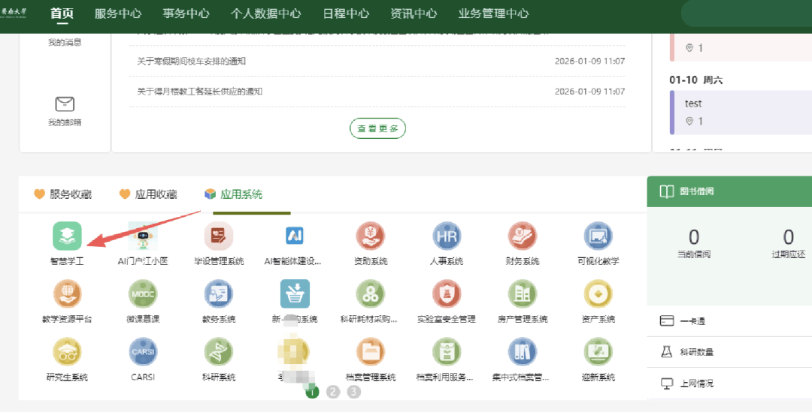Open 档案利用服务 icon
Screen dimensions: 812x412
coord(447,351)
